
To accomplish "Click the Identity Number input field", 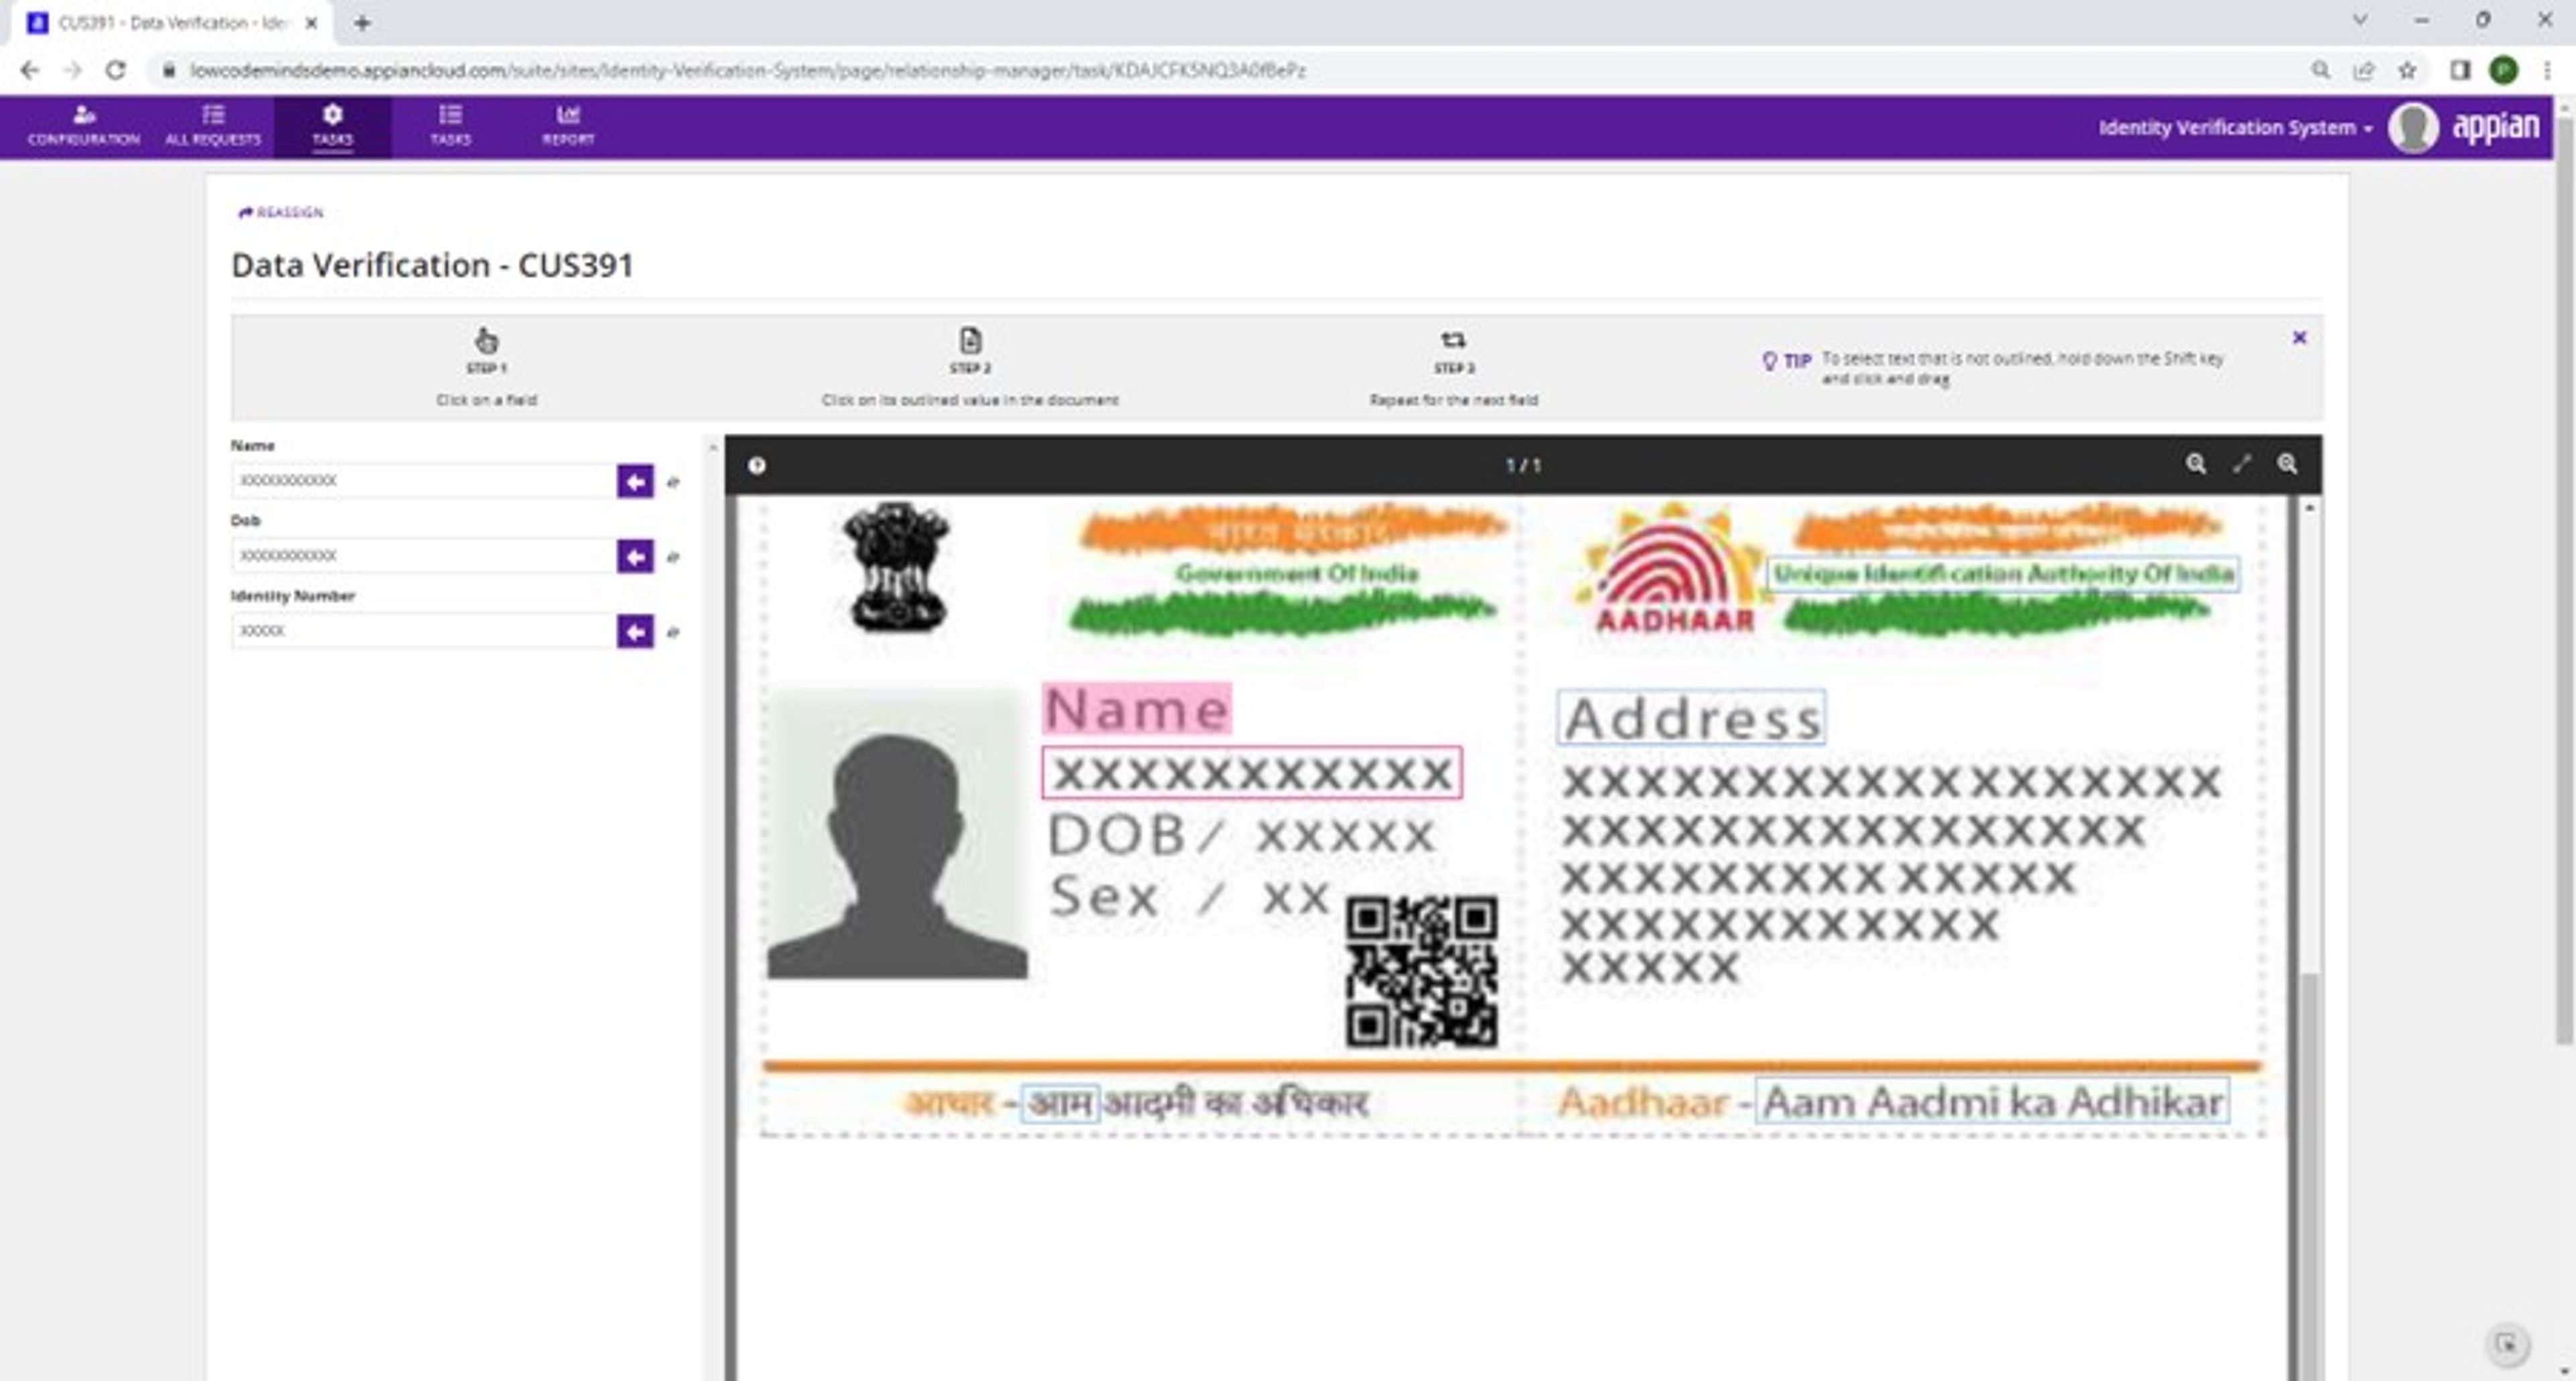I will pos(424,631).
